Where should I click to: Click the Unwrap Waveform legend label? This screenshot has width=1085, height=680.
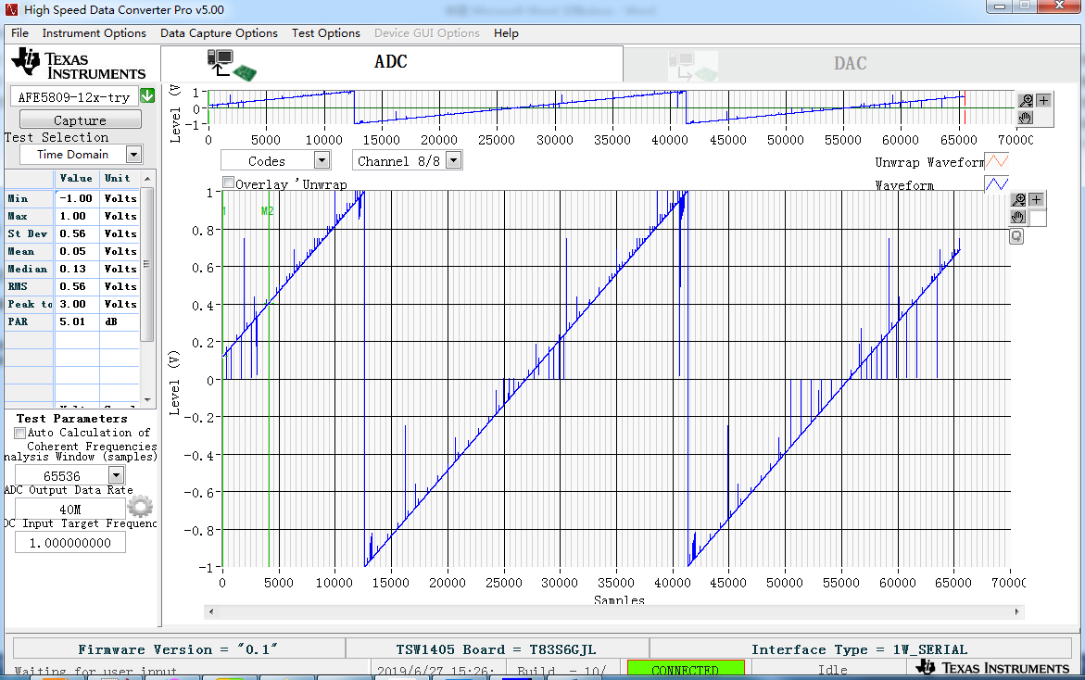click(x=928, y=162)
